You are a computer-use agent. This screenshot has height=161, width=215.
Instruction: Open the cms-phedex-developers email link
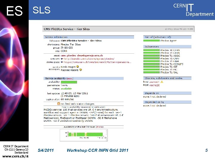coord(82,55)
